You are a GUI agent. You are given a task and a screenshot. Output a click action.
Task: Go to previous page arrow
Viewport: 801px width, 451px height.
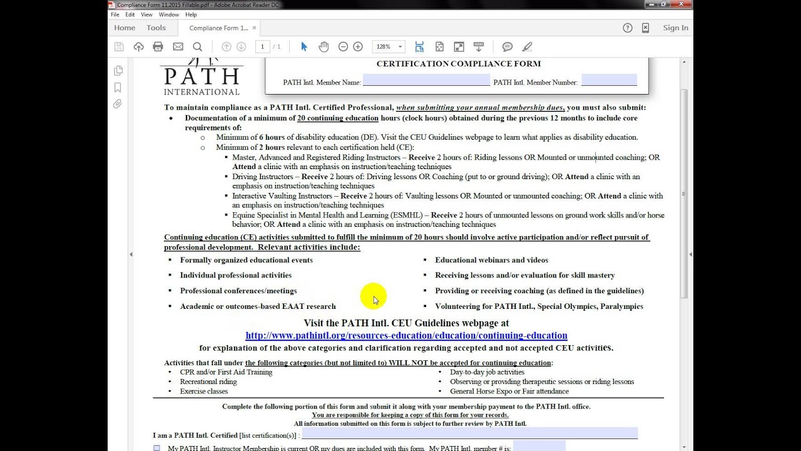(227, 47)
